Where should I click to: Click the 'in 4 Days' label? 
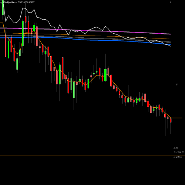point(178,157)
